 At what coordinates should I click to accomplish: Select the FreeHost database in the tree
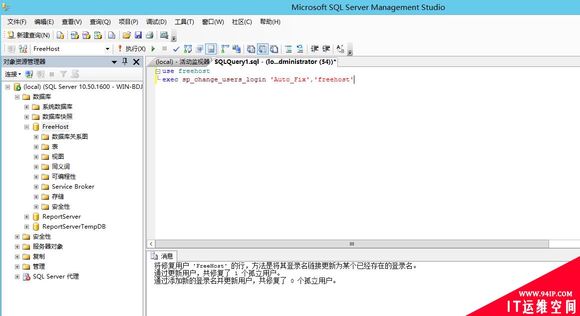point(55,127)
